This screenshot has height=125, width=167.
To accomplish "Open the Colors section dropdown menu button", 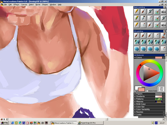I will (164, 57).
